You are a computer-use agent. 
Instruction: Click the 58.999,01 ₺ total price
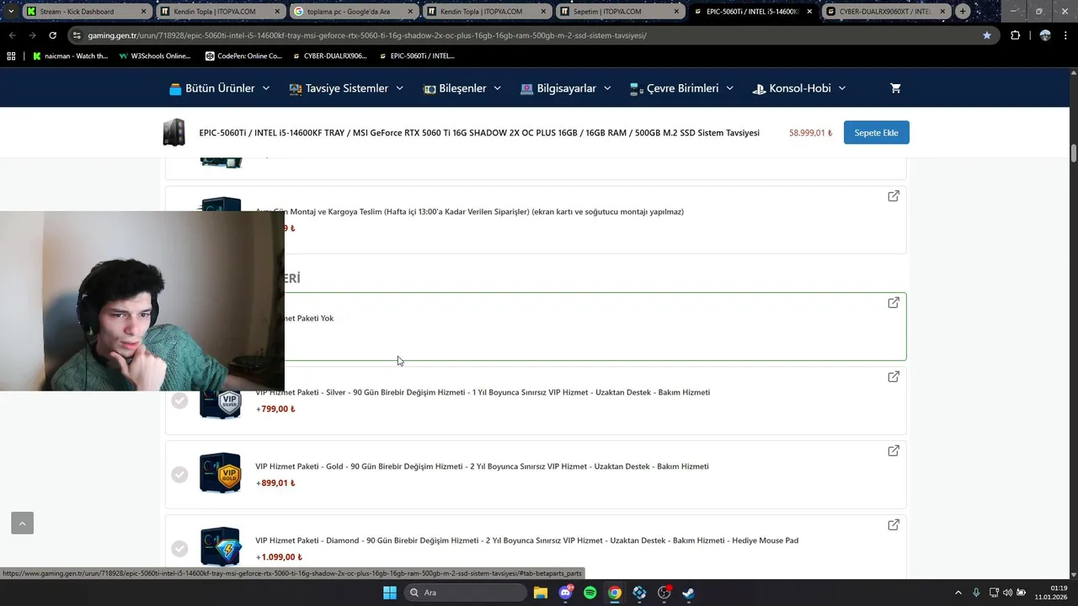[x=810, y=133]
